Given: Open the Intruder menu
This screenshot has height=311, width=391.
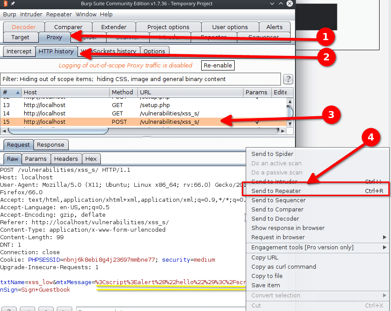Looking at the screenshot, I should point(31,15).
